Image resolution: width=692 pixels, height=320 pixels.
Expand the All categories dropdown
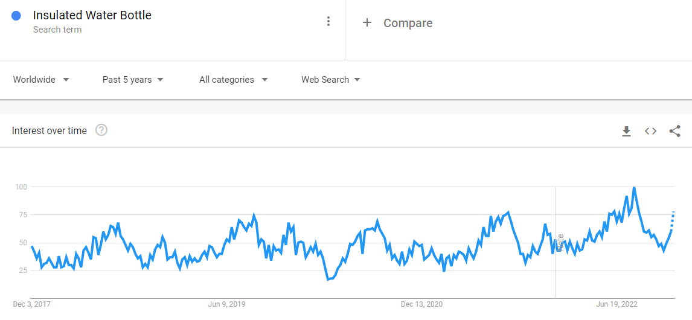pos(233,80)
